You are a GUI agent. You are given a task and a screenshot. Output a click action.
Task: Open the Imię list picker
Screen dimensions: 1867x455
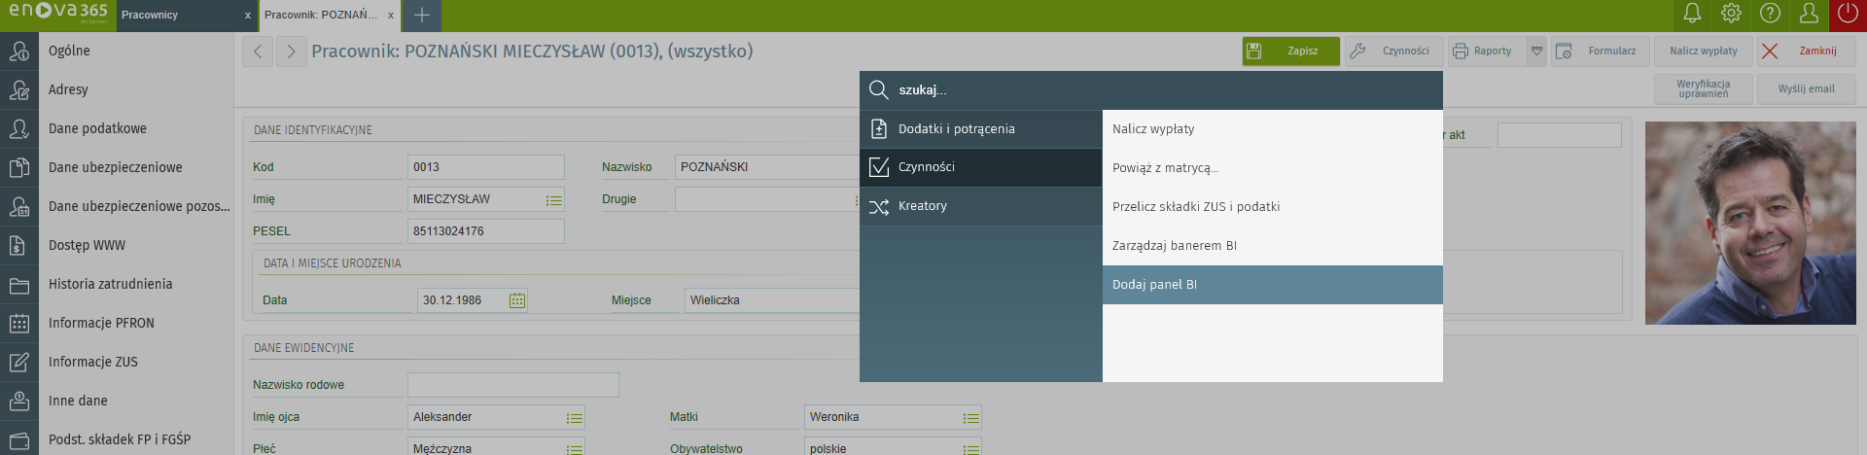coord(553,200)
